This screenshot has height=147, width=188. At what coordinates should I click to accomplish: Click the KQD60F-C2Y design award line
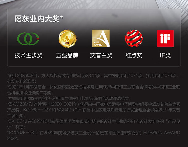click(x=94, y=110)
